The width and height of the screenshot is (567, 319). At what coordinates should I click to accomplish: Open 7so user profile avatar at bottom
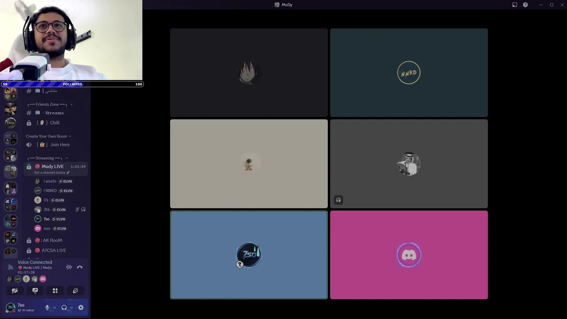[x=11, y=307]
